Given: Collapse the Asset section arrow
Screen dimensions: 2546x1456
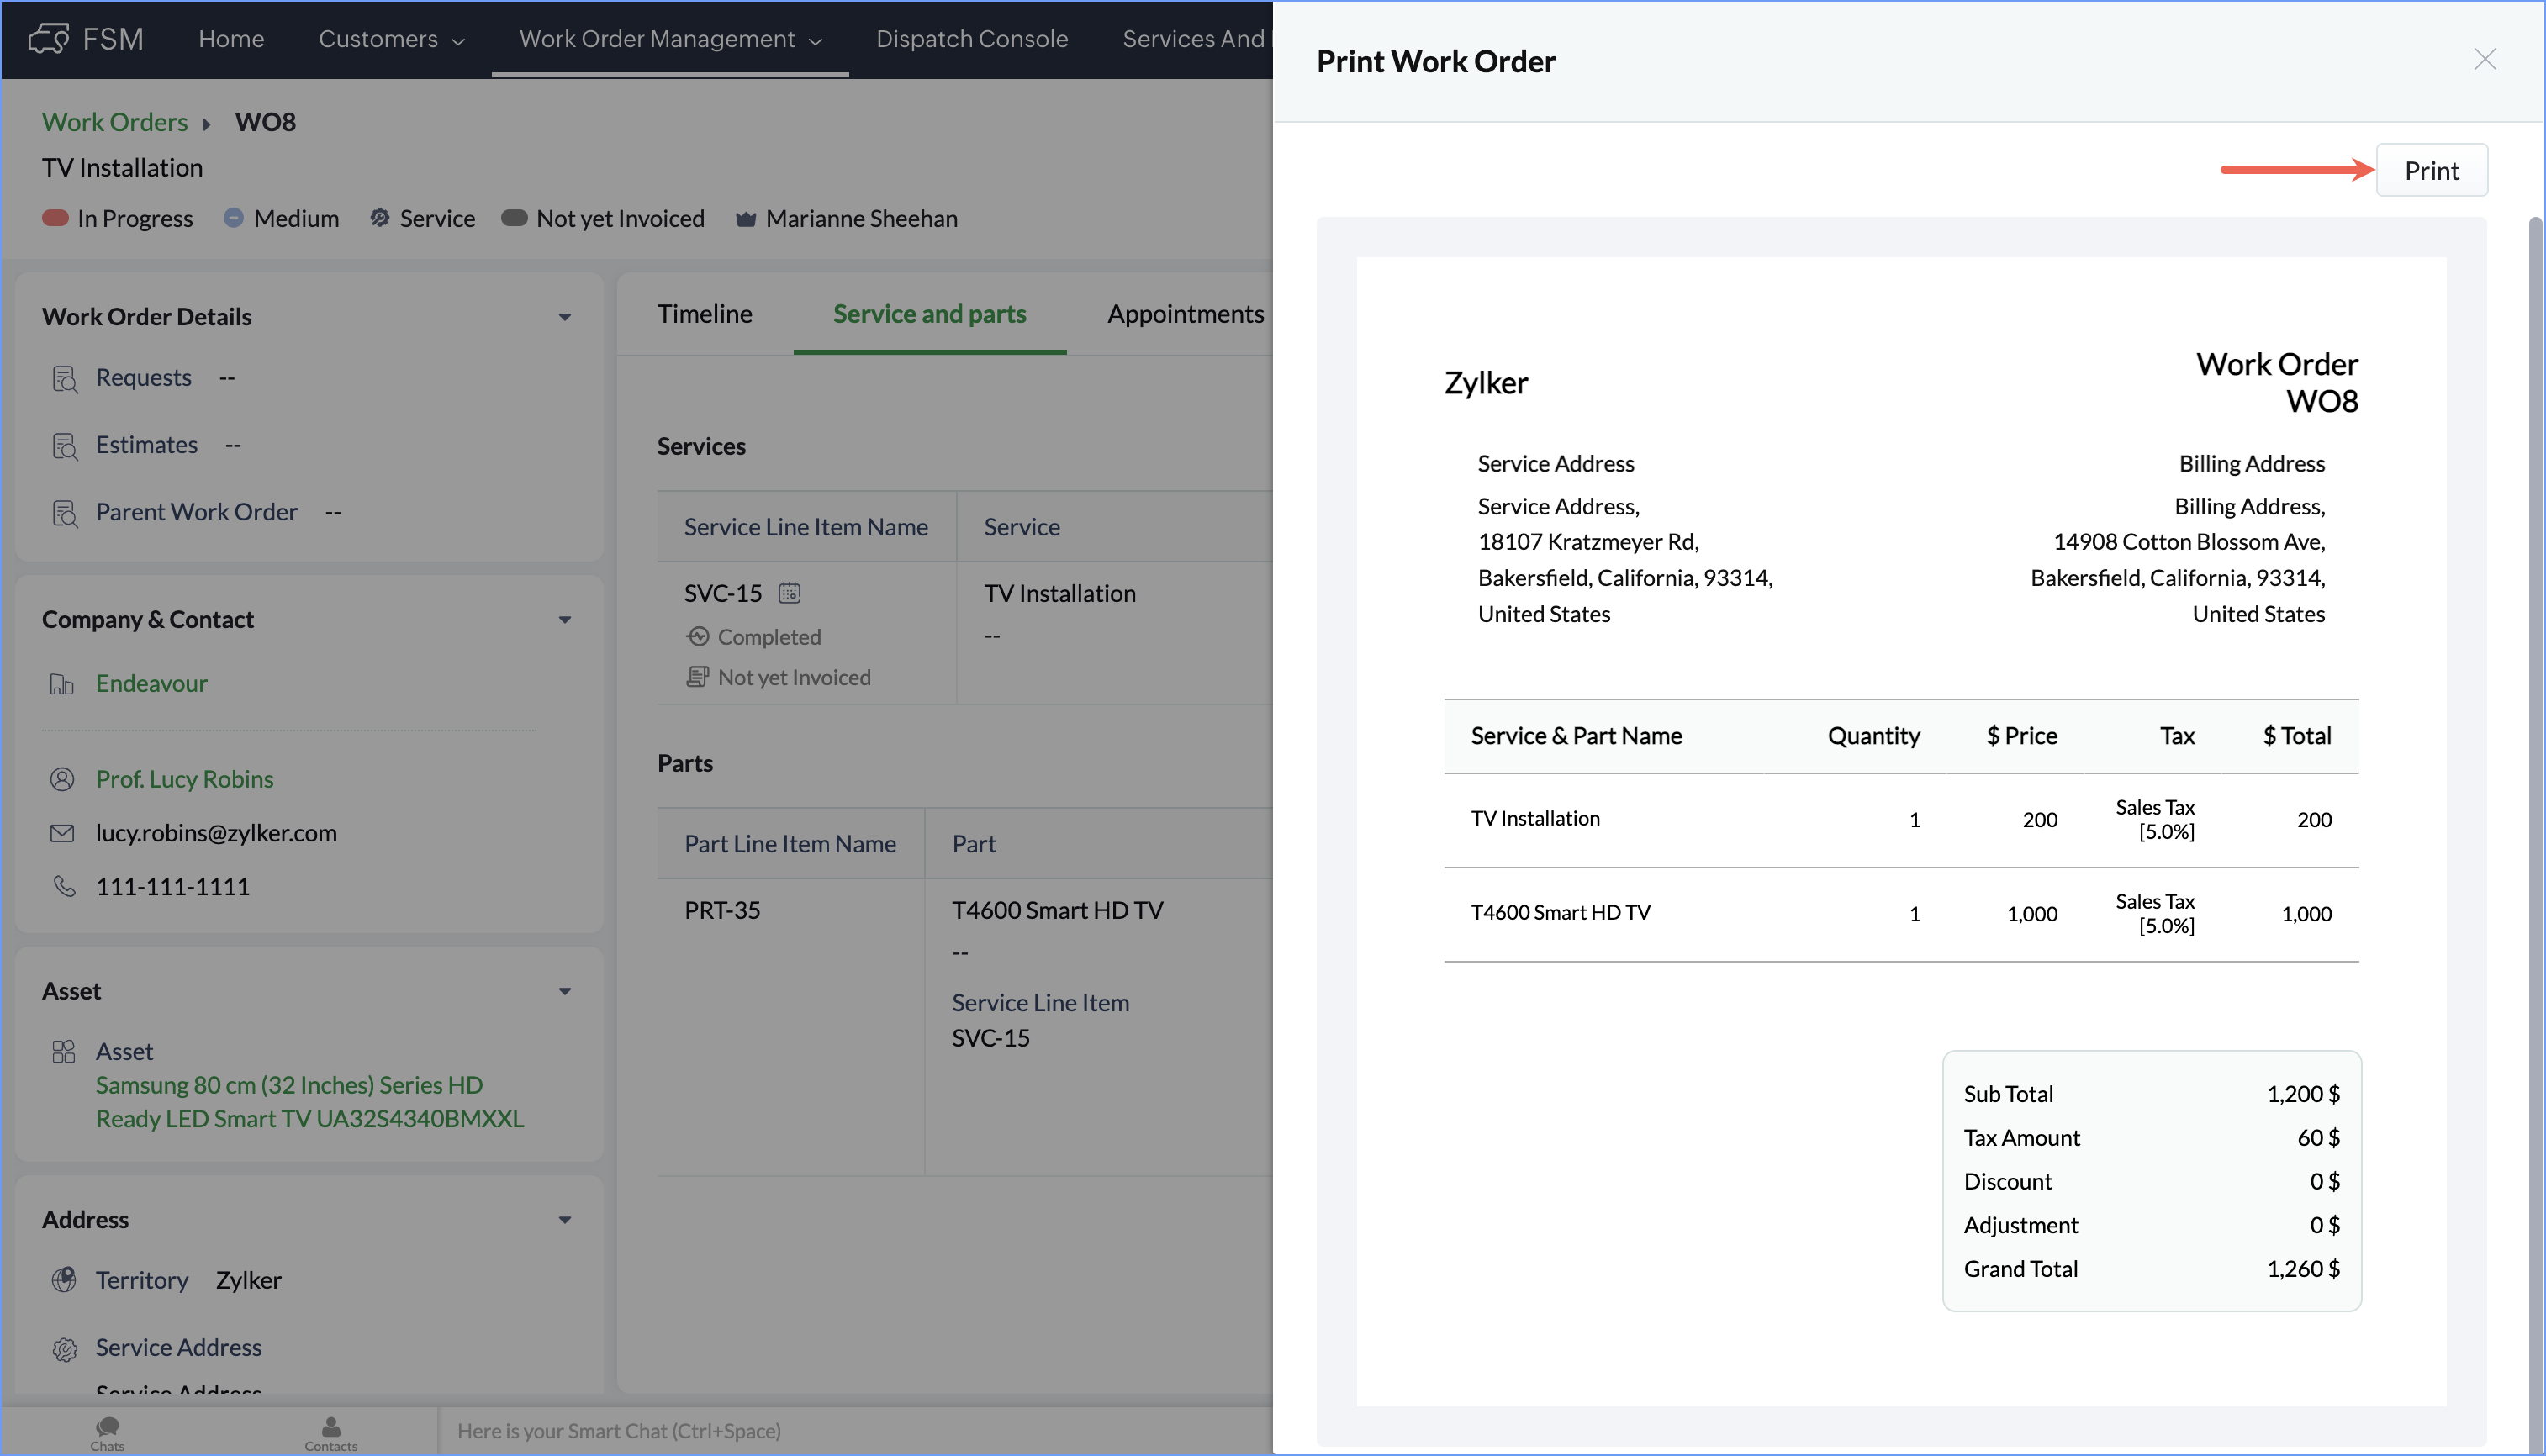Looking at the screenshot, I should point(565,991).
